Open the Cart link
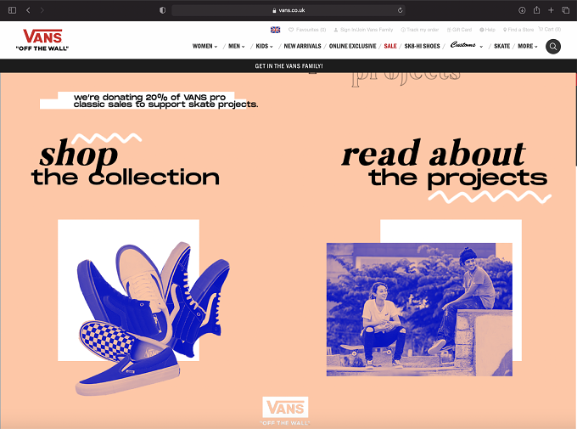 [549, 29]
